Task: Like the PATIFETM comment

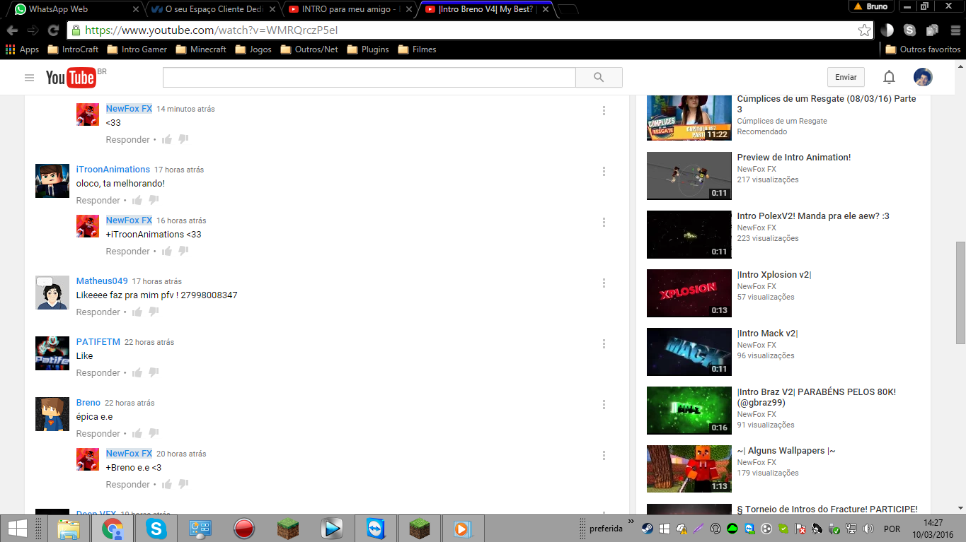Action: pyautogui.click(x=137, y=372)
